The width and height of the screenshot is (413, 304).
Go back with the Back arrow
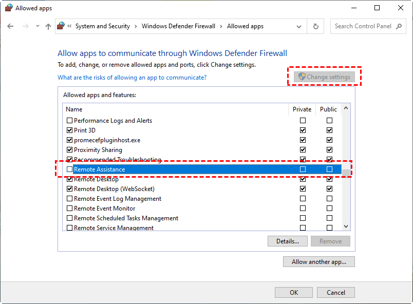(10, 26)
